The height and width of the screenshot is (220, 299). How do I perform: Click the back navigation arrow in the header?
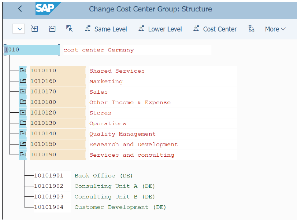(x=19, y=9)
